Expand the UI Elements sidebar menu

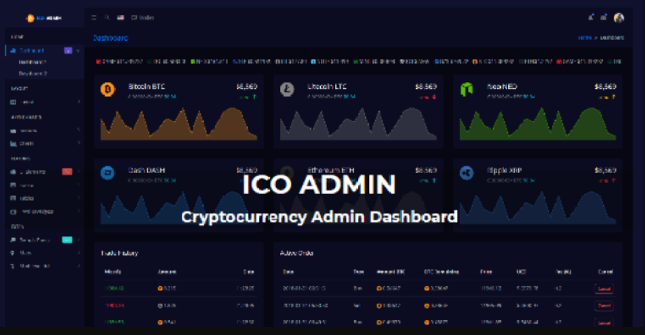pyautogui.click(x=45, y=172)
